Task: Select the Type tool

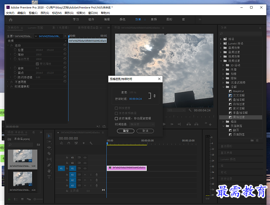Action: click(49, 177)
